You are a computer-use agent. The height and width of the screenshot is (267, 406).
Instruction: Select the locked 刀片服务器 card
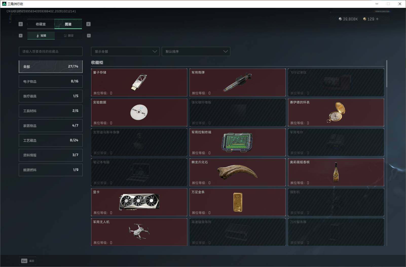point(336,232)
